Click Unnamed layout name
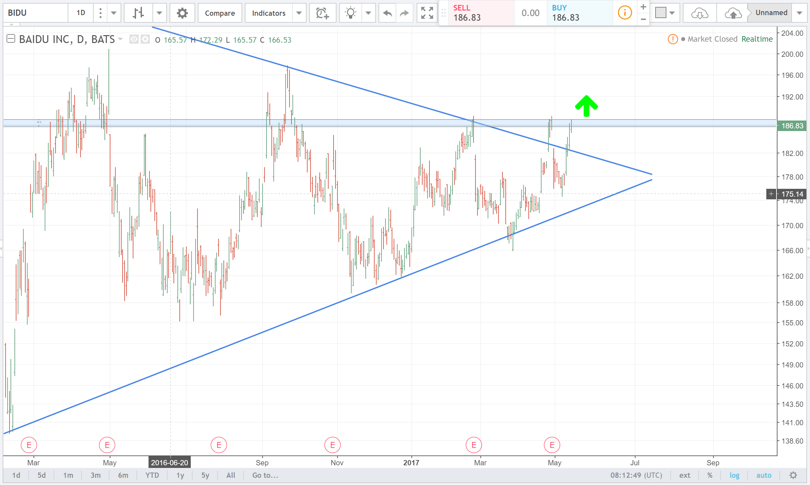810x485 pixels. [x=771, y=13]
